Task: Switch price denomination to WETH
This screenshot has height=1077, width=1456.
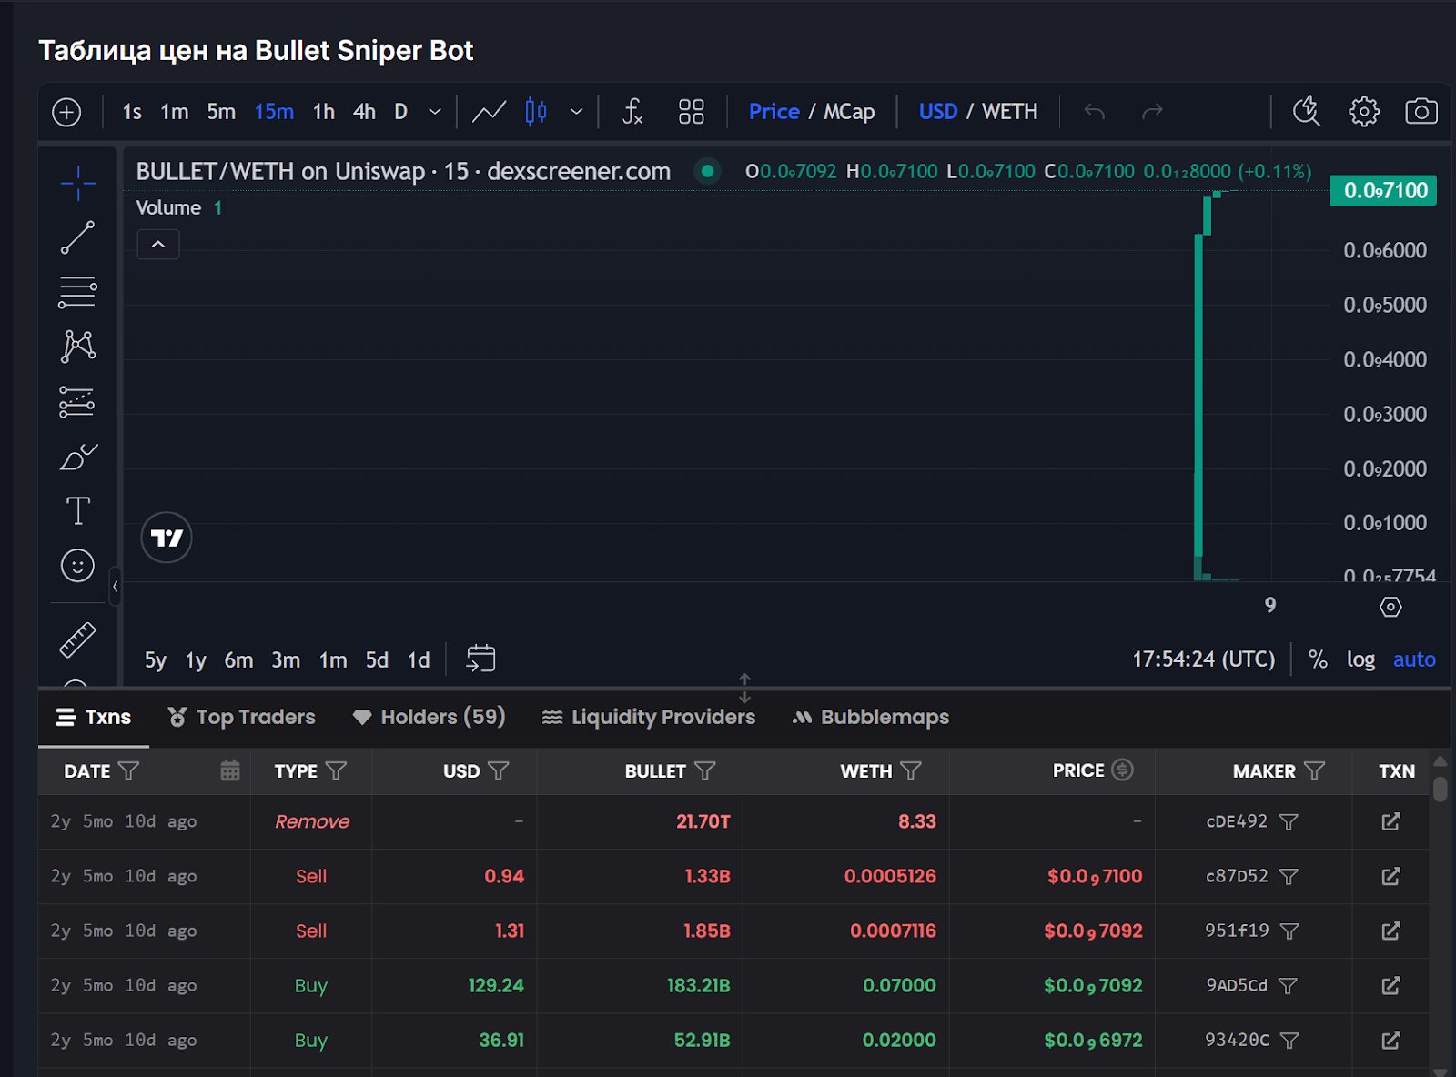Action: click(x=1011, y=111)
